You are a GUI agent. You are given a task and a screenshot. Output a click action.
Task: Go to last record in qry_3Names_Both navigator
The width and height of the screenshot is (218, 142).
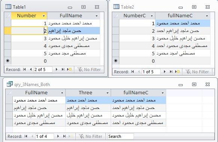[x=65, y=136]
